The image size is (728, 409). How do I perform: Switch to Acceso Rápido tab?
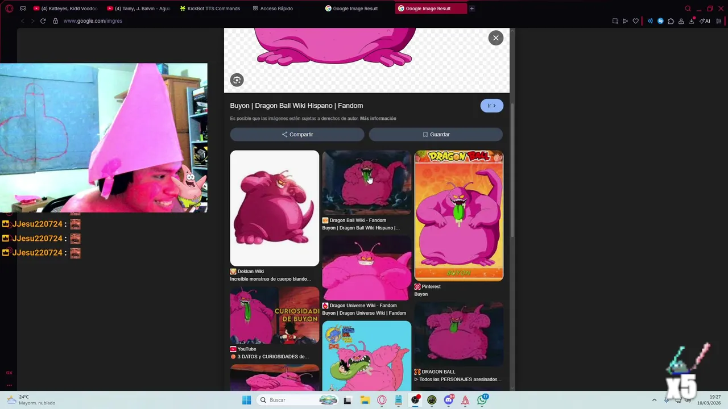(273, 9)
